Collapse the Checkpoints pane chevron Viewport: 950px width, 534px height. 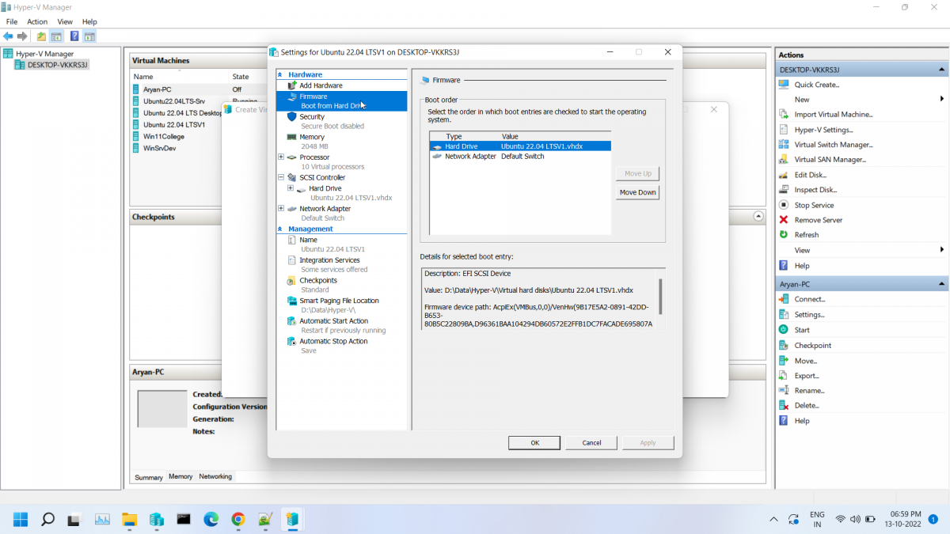click(758, 216)
